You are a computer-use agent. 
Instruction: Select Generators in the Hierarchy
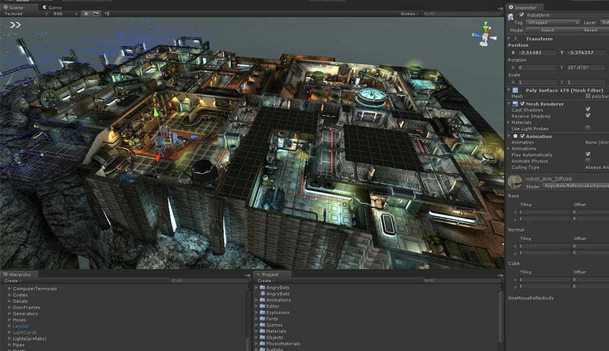tap(25, 314)
